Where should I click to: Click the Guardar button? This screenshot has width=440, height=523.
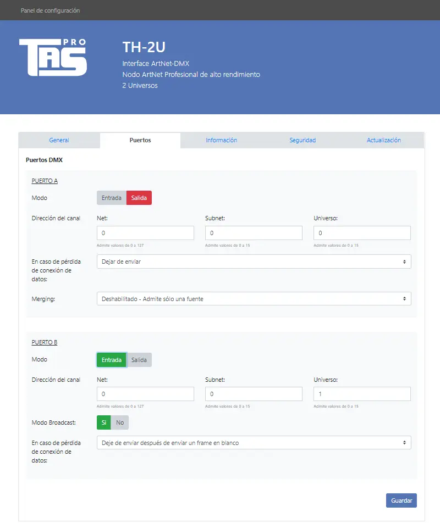[401, 500]
